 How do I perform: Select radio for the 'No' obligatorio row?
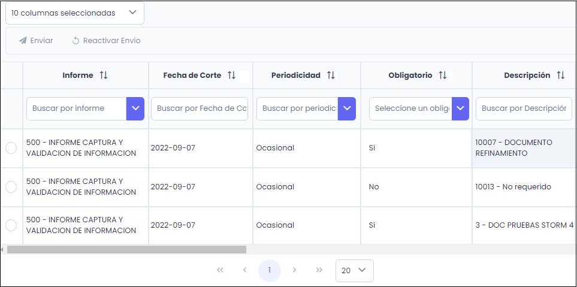tap(11, 187)
